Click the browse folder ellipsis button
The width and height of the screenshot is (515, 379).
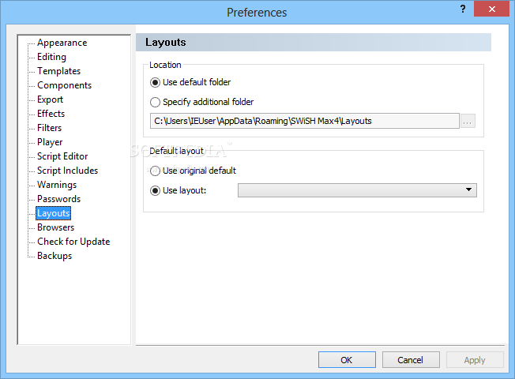468,121
